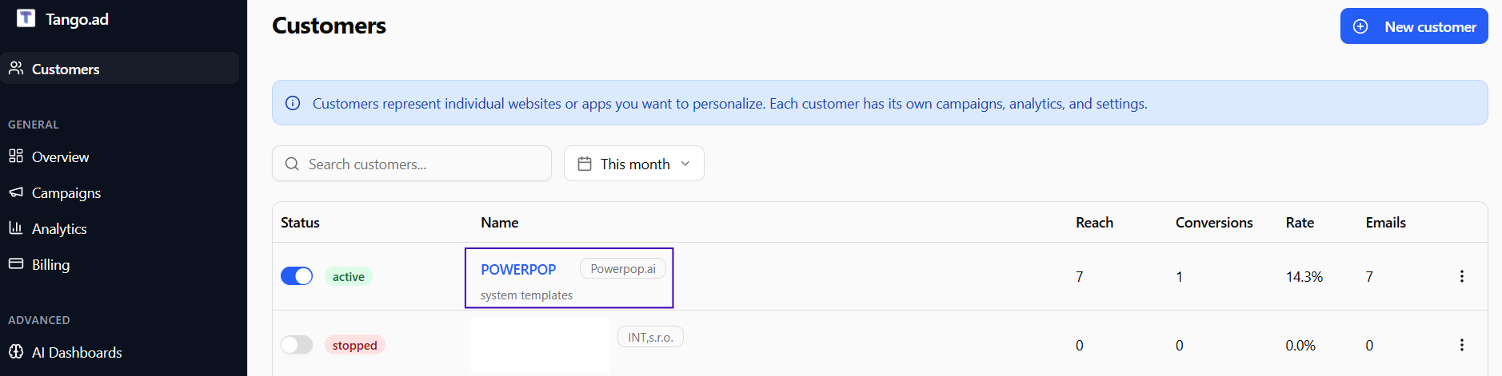
Task: Click the info icon in the blue banner
Action: click(293, 103)
